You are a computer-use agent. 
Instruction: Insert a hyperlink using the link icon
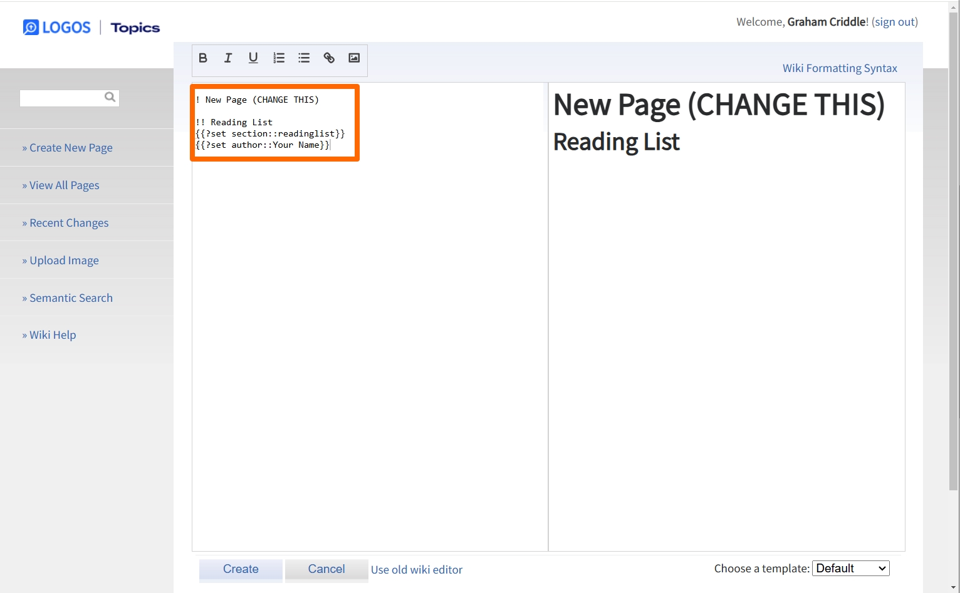click(329, 58)
